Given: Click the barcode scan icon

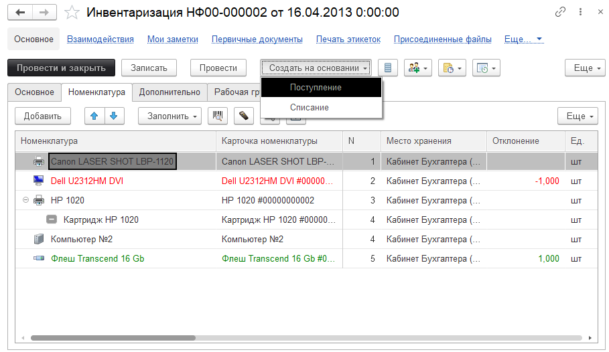Looking at the screenshot, I should point(217,116).
